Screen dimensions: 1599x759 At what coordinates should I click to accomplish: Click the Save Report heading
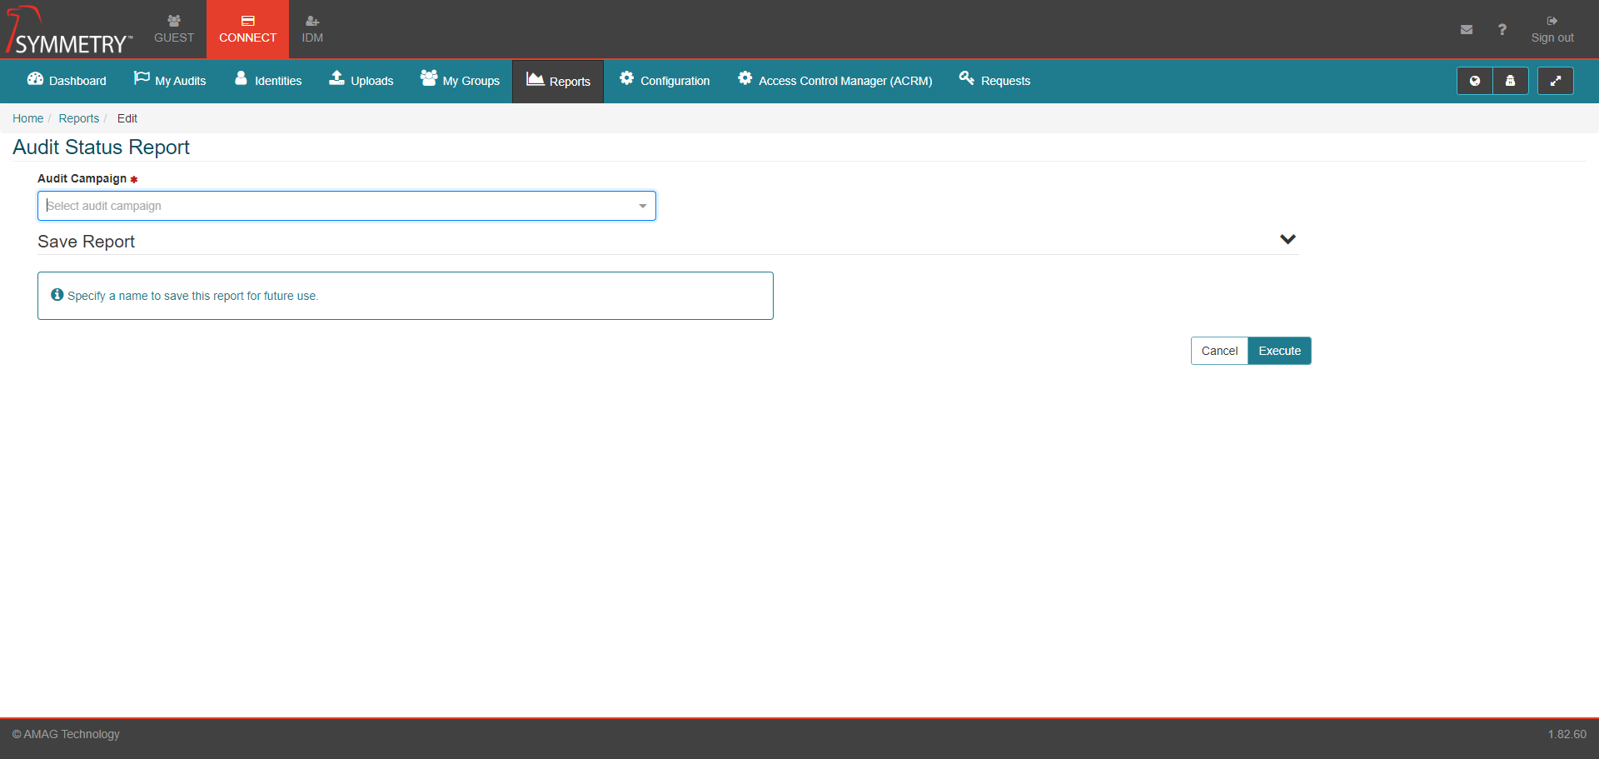click(x=86, y=242)
